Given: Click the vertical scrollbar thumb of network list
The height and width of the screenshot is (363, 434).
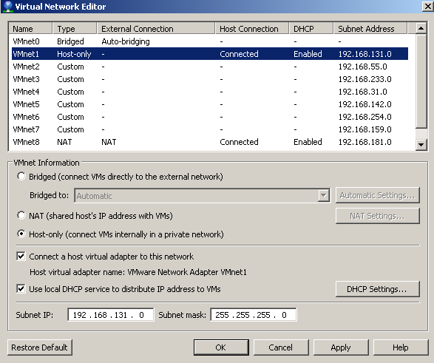Looking at the screenshot, I should 421,81.
